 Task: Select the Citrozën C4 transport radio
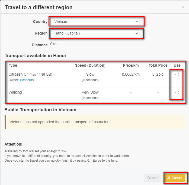click(x=177, y=74)
